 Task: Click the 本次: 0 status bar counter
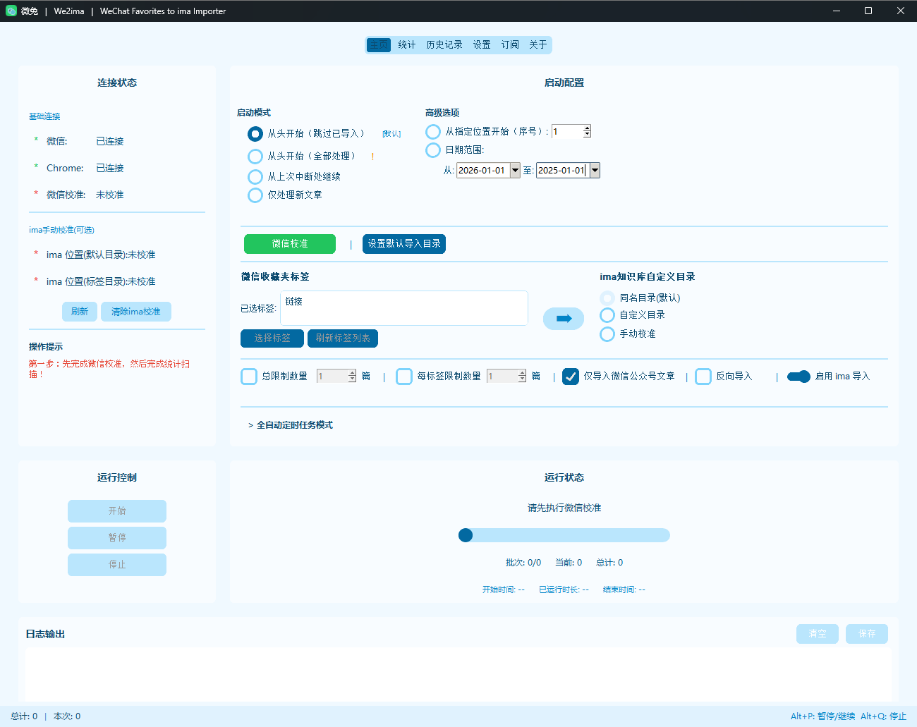pos(67,716)
